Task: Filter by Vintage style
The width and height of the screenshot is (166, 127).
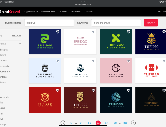Action: [4, 77]
